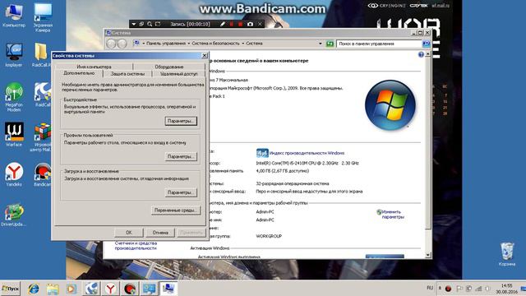The width and height of the screenshot is (526, 296).
Task: Click the RU language indicator in tray
Action: [x=430, y=288]
